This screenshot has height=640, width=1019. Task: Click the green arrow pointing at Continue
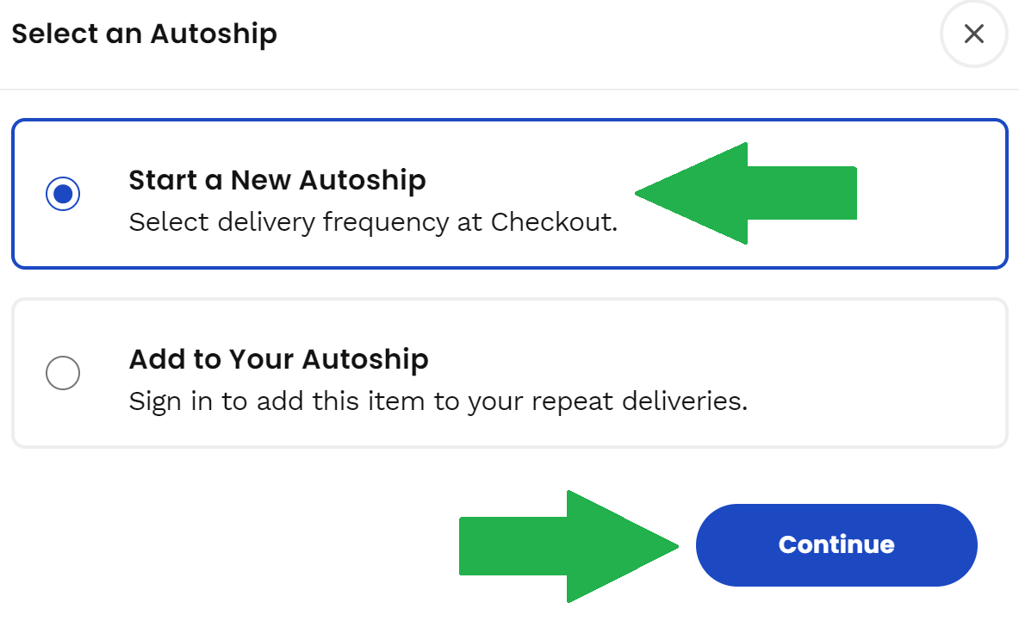569,545
